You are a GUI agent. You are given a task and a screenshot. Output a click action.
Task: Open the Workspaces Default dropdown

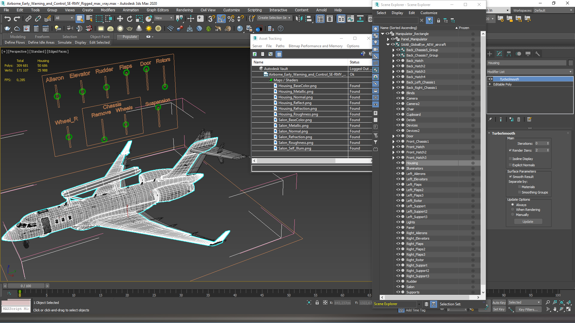[x=553, y=10]
